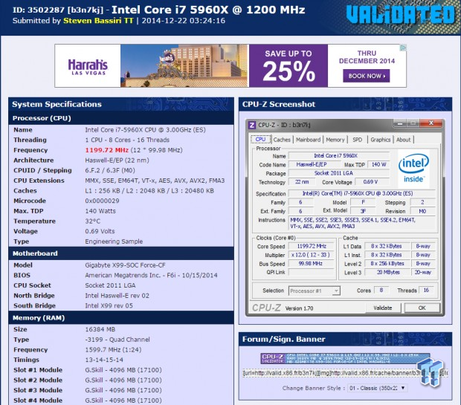Screen dimensions: 461x405
Task: Click the BIOS American Megatrends value
Action: click(x=151, y=276)
